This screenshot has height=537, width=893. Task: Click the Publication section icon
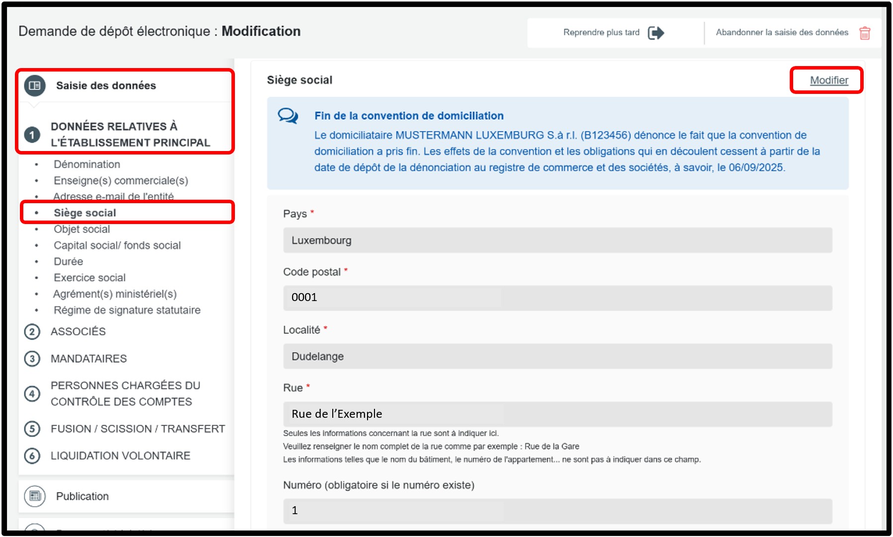[35, 496]
